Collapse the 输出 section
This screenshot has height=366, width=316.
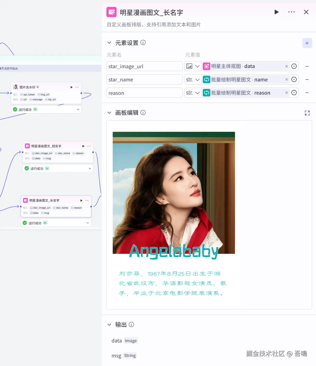pyautogui.click(x=109, y=325)
